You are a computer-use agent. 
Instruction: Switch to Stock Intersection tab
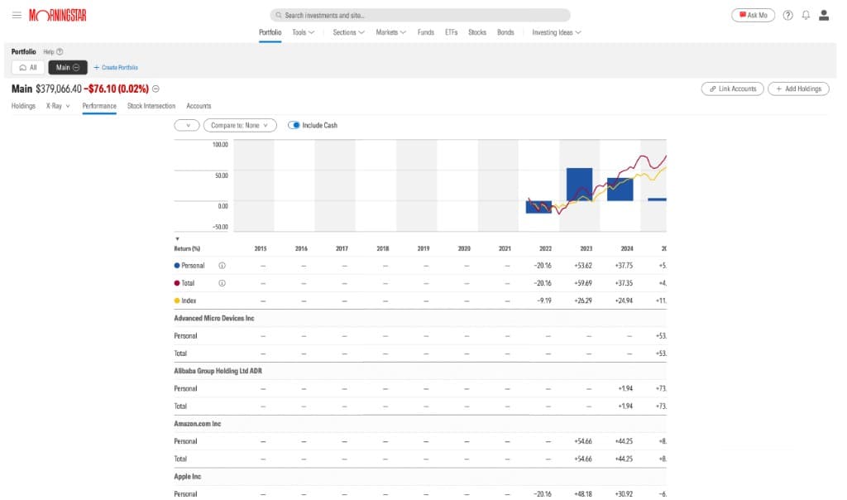coord(151,106)
